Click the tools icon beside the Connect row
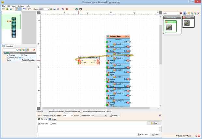This screenshot has width=202, height=139. click(x=160, y=115)
